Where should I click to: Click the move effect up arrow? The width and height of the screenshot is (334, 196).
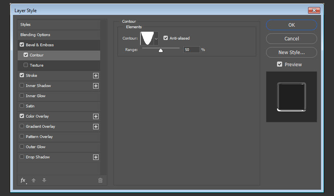[34, 180]
